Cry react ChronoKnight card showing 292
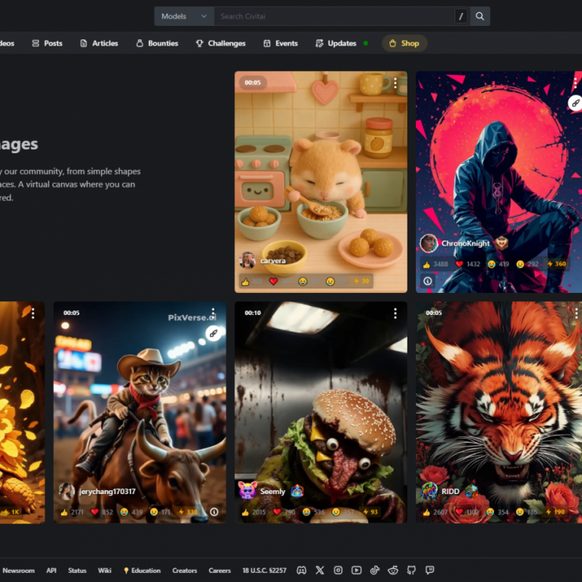The image size is (582, 582). 527,264
